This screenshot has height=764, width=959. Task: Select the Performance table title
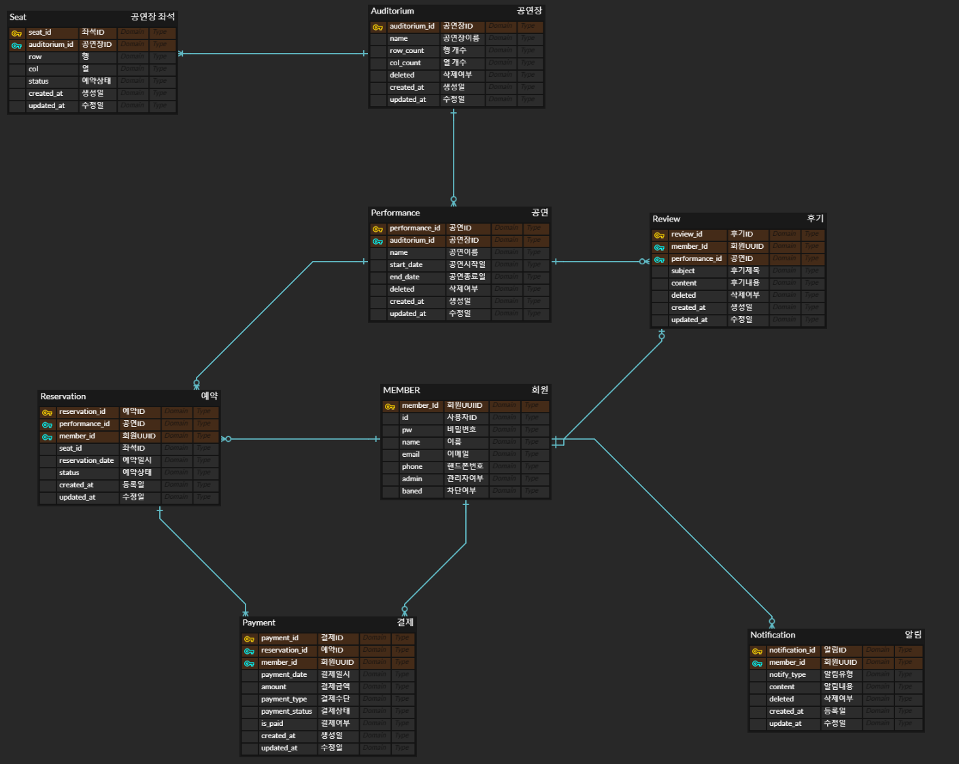395,213
